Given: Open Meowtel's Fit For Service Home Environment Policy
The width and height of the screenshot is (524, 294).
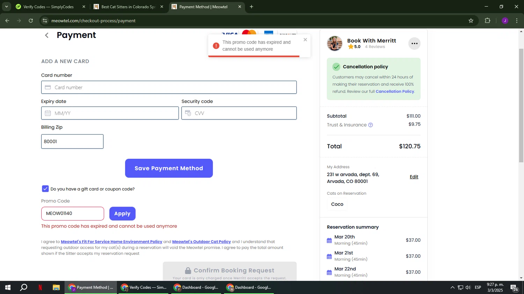Looking at the screenshot, I should click(111, 242).
